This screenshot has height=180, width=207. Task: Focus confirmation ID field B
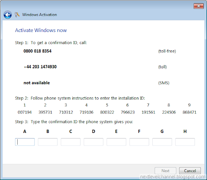pos(48,142)
